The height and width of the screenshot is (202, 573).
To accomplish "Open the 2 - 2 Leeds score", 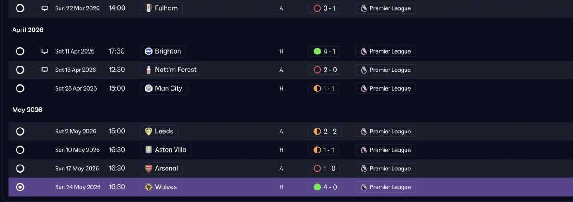I will coord(325,131).
